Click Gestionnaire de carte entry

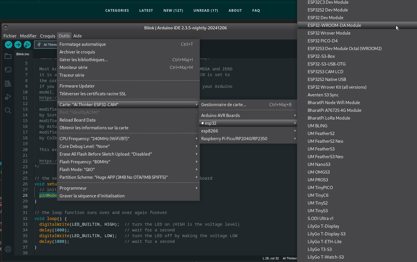tap(224, 105)
